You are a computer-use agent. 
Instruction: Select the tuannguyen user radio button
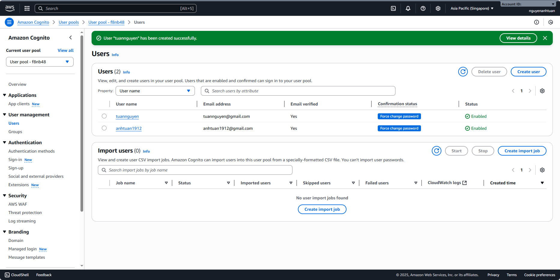[104, 116]
